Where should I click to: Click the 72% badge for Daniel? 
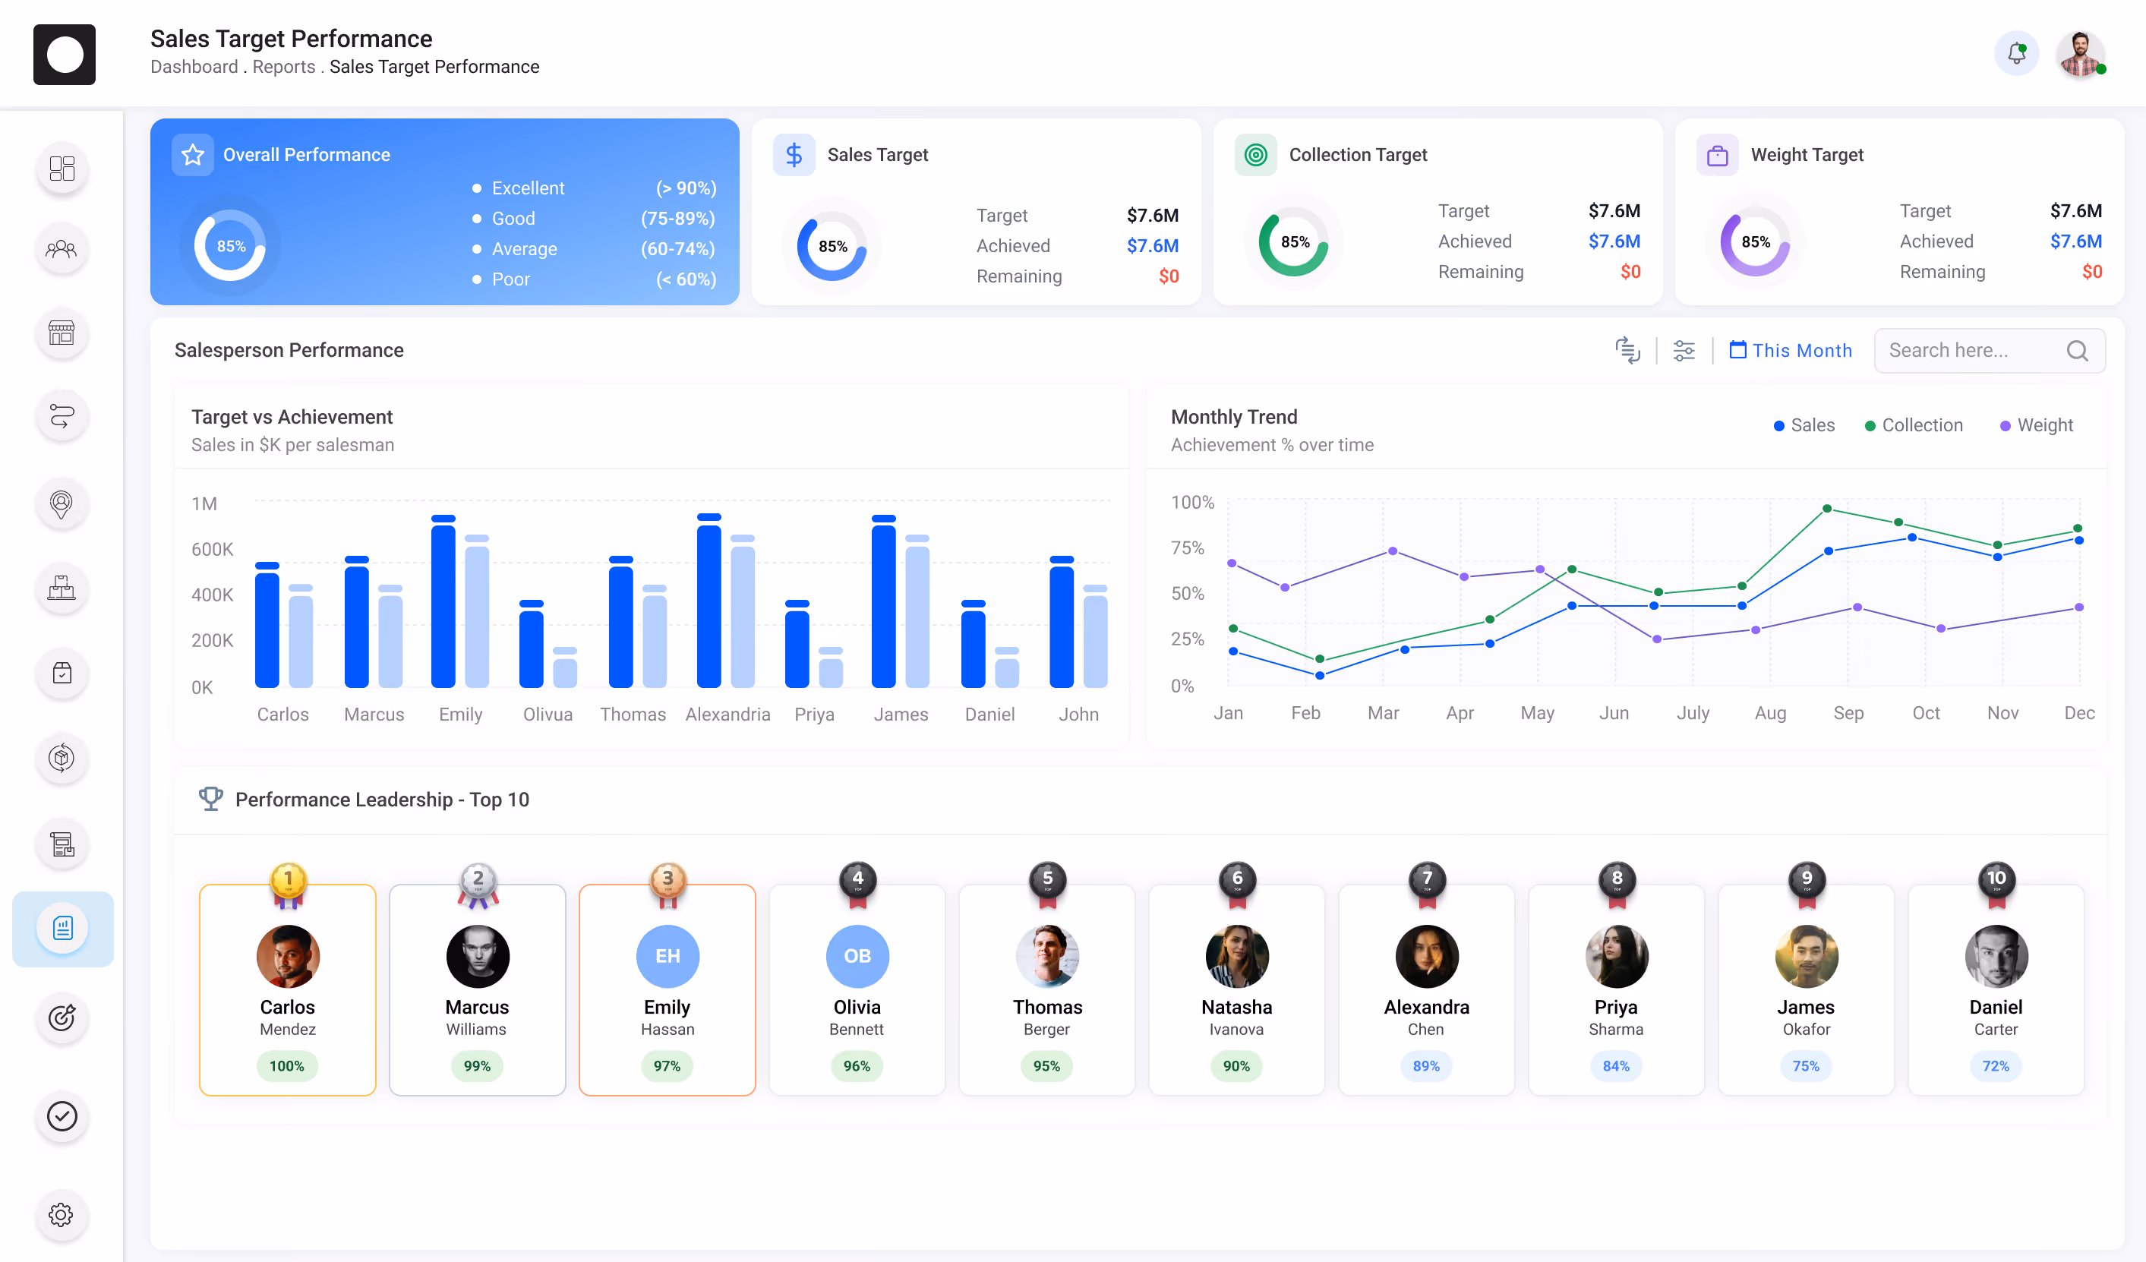click(1996, 1065)
